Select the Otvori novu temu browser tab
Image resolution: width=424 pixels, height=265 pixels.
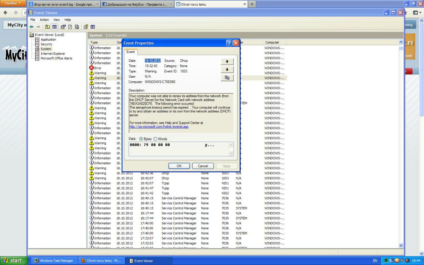click(x=211, y=4)
